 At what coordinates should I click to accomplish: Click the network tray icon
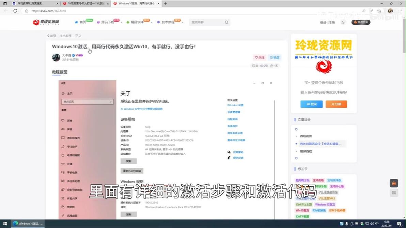click(366, 224)
